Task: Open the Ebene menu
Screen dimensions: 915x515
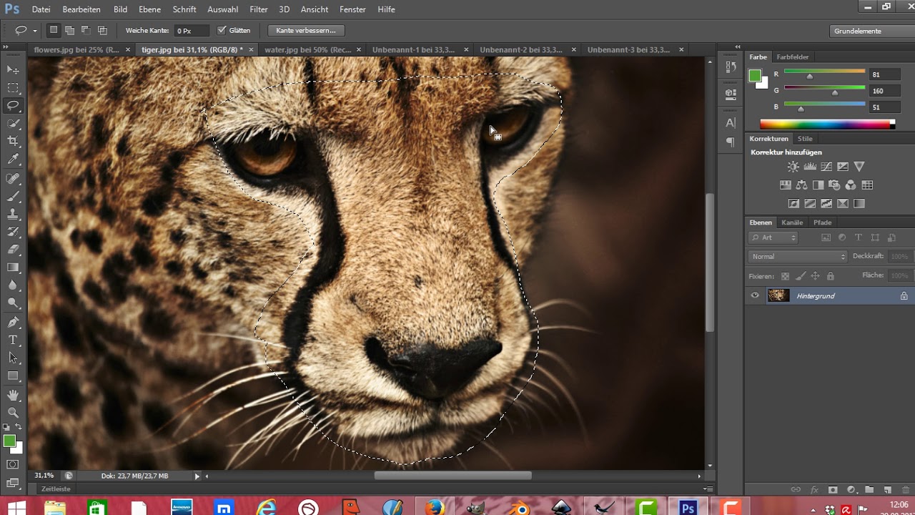Action: pos(149,9)
